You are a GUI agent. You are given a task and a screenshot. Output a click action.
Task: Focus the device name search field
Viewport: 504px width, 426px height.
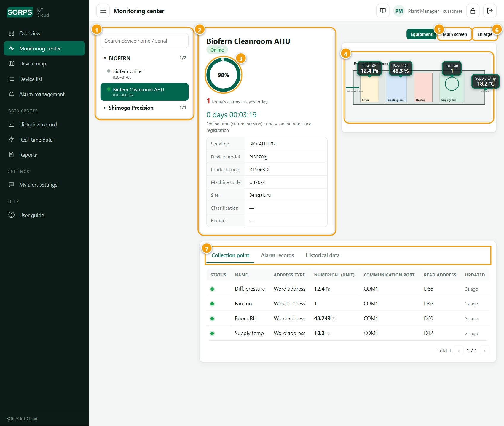point(144,41)
